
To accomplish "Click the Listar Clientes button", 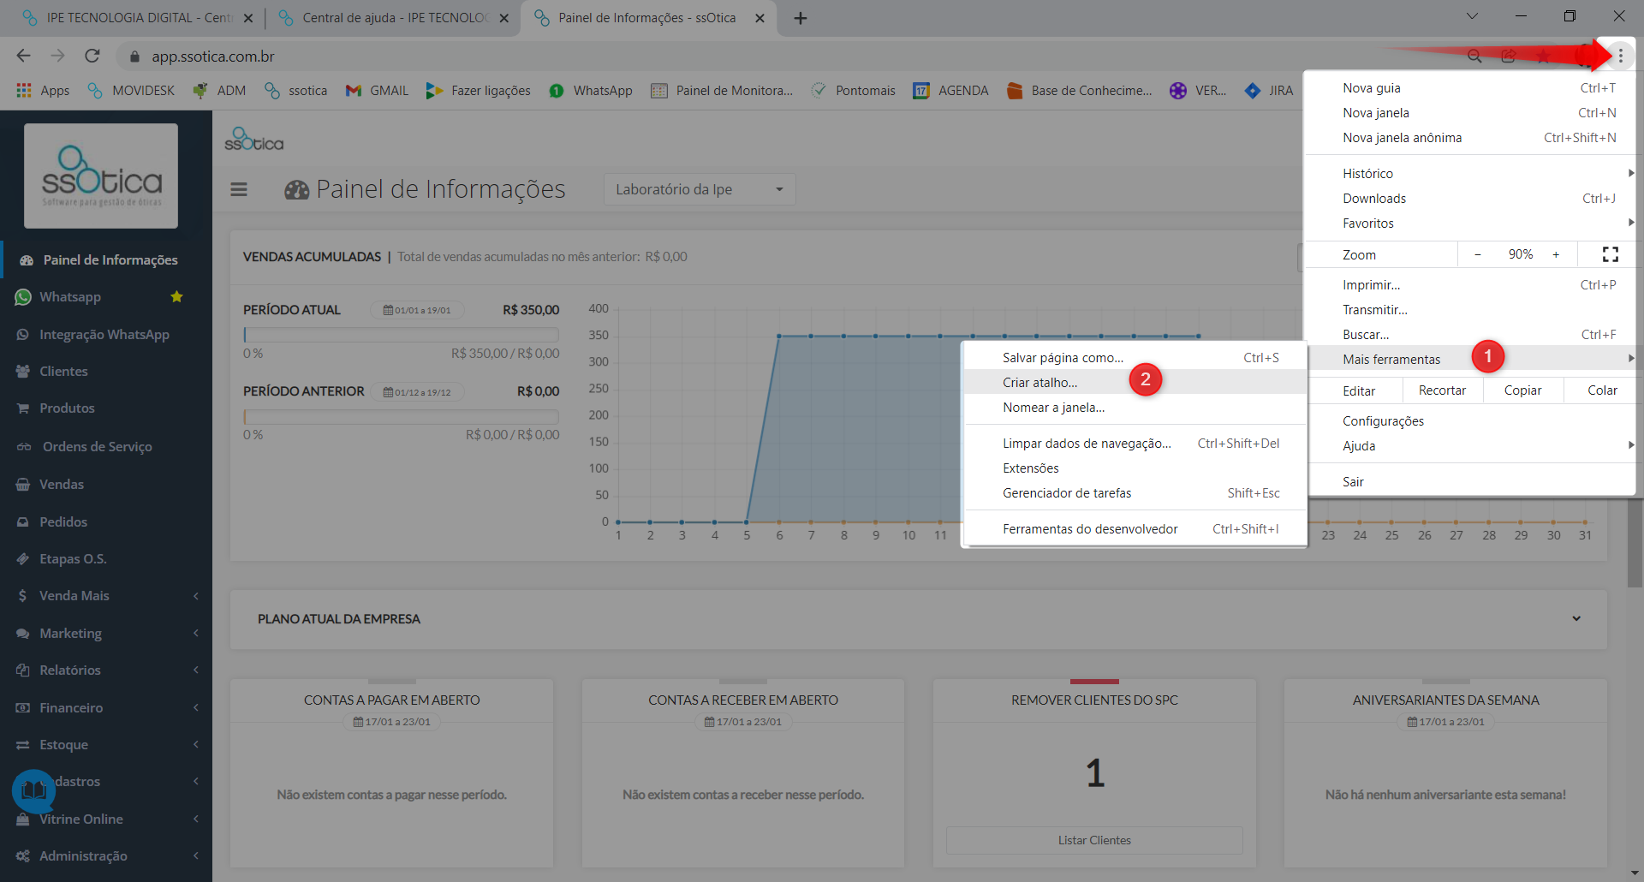I will (x=1094, y=840).
